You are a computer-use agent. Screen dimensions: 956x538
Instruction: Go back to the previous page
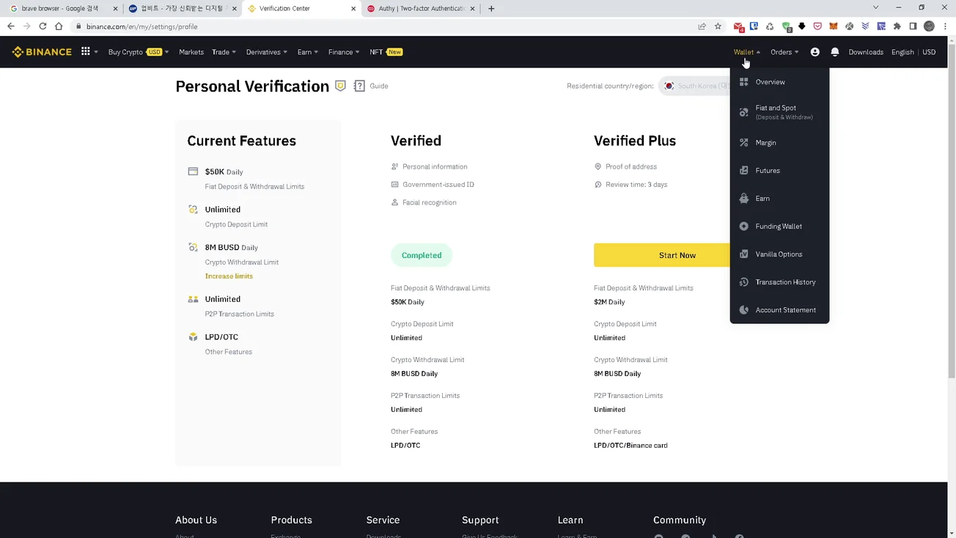coord(10,26)
